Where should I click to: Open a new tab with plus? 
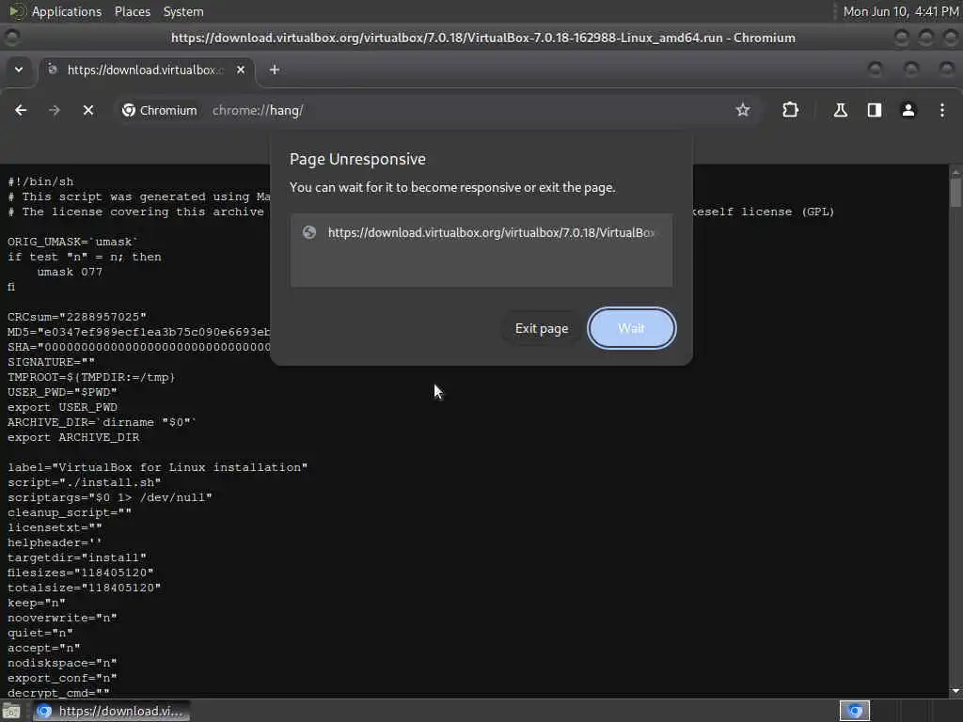275,70
